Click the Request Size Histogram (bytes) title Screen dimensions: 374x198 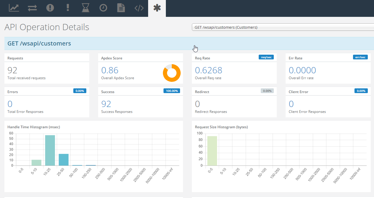[x=221, y=127]
